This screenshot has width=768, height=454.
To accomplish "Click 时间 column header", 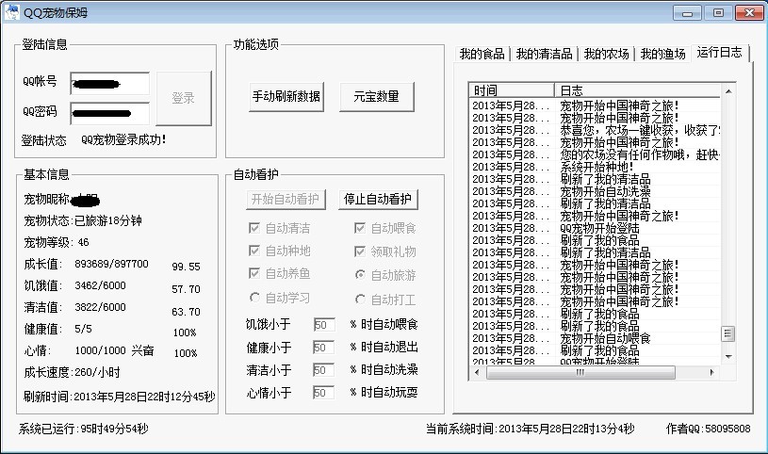I will 512,90.
